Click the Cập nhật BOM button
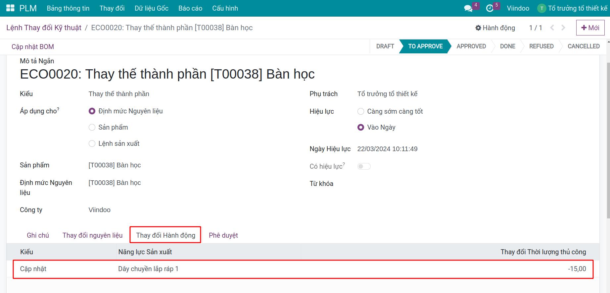The image size is (610, 293). 33,47
